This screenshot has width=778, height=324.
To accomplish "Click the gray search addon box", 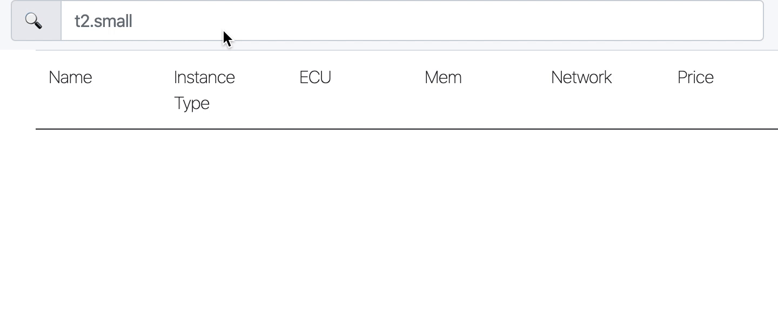I will (36, 21).
